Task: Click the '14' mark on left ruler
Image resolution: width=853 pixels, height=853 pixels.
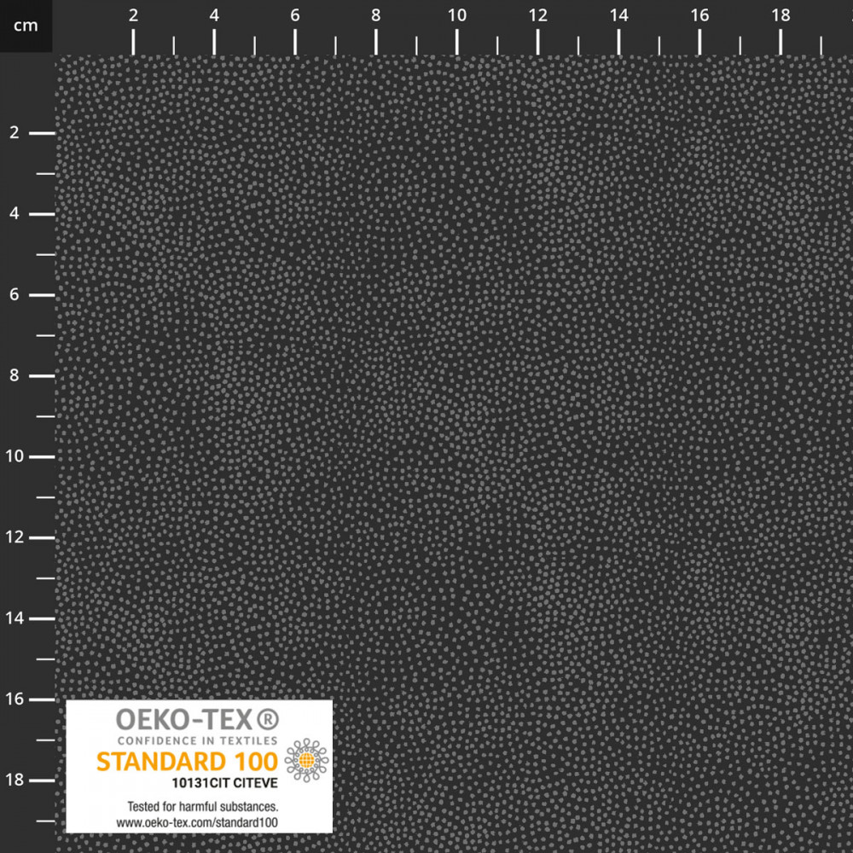Action: [x=15, y=618]
